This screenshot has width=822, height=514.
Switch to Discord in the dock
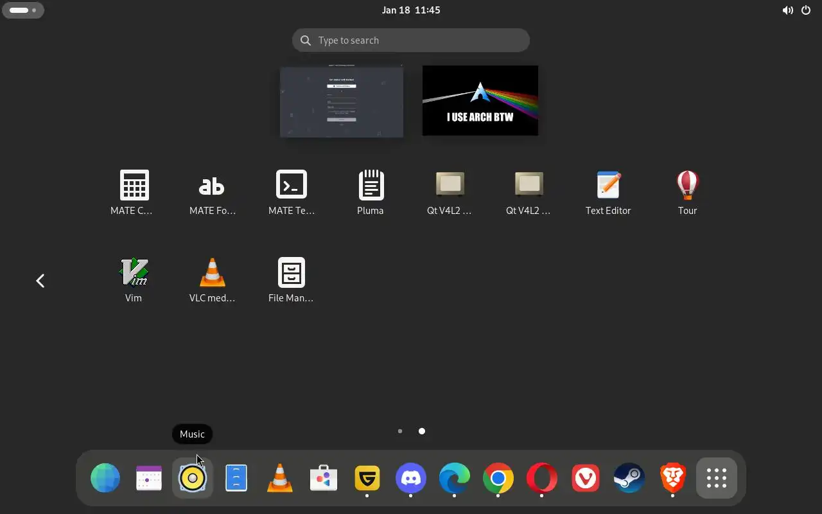[411, 478]
